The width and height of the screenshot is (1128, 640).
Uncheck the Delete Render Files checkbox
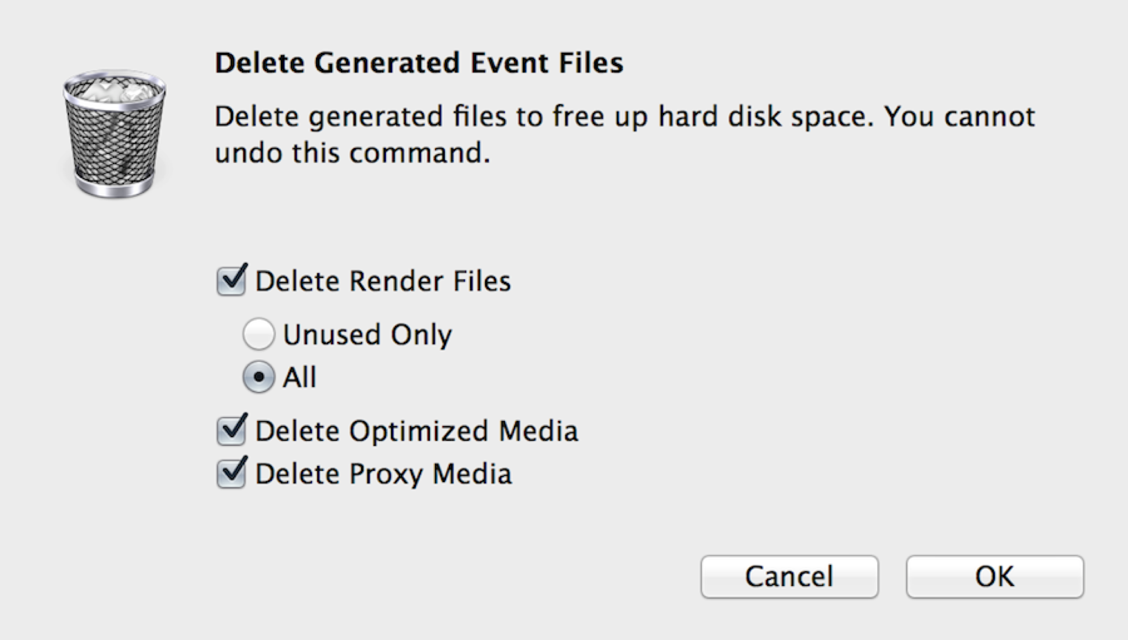(x=231, y=281)
